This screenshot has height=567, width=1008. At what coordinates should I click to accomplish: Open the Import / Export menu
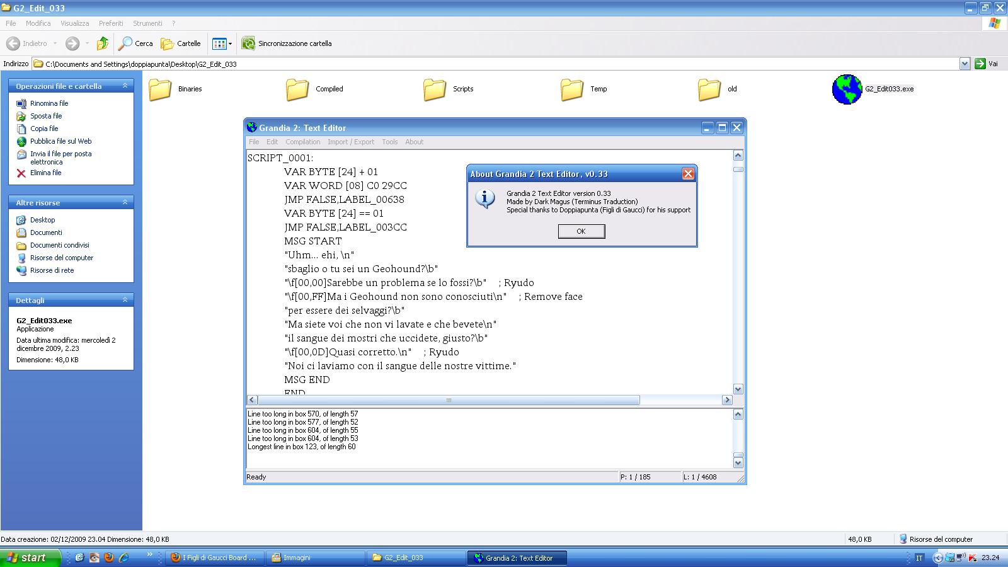tap(351, 142)
